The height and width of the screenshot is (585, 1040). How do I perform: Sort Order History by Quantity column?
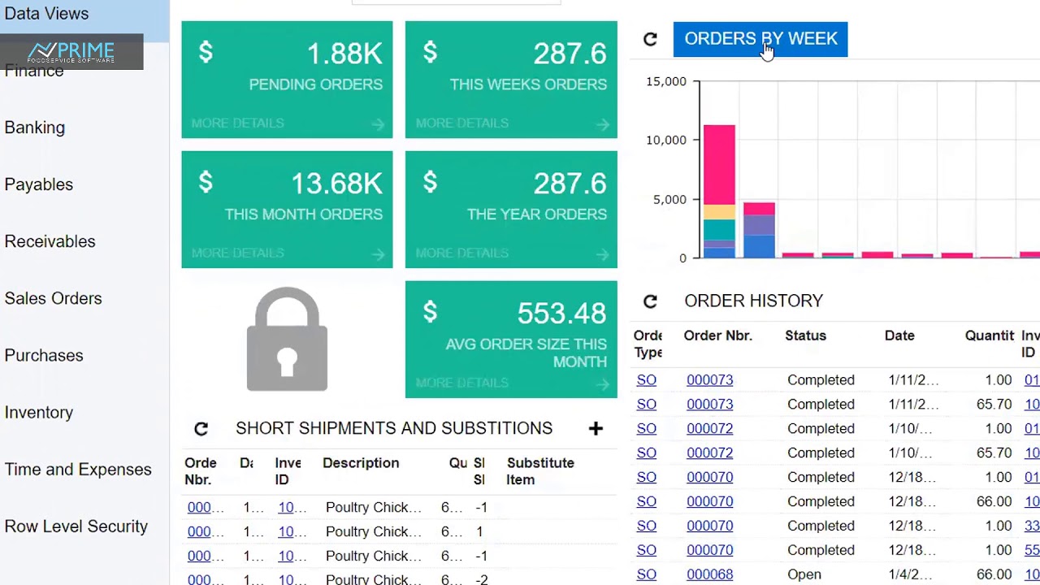pos(990,336)
